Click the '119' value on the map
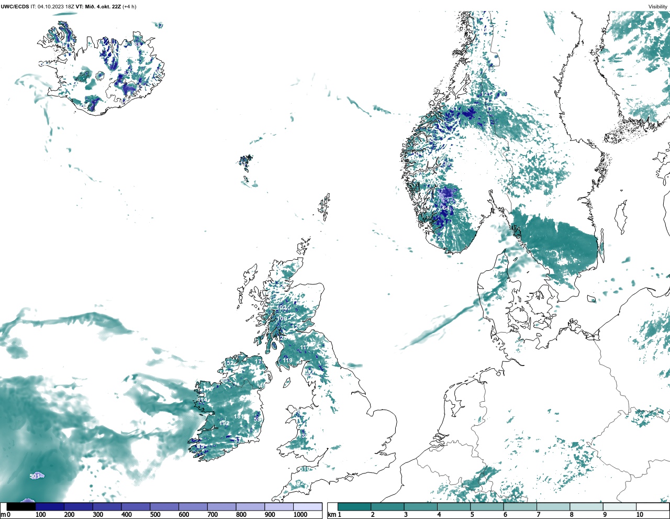670x519 pixels. pyautogui.click(x=287, y=360)
